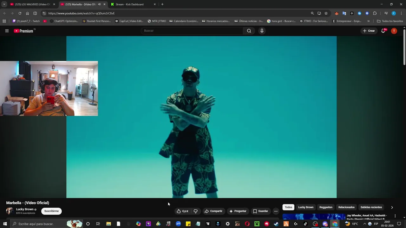Show next filter chips with right arrow
Viewport: 406px width, 228px height.
392,207
